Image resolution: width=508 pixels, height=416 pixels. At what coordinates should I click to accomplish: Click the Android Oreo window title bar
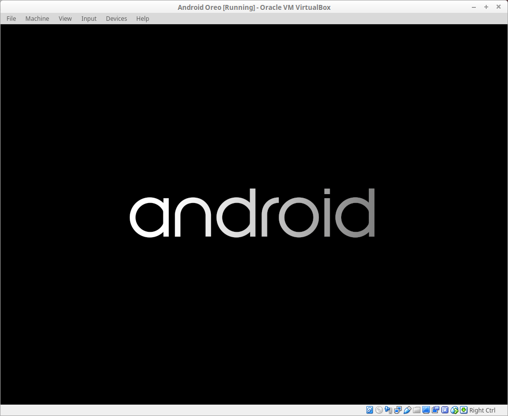pyautogui.click(x=254, y=7)
